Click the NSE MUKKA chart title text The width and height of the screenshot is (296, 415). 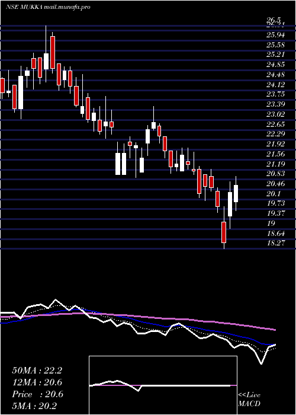tap(48, 7)
